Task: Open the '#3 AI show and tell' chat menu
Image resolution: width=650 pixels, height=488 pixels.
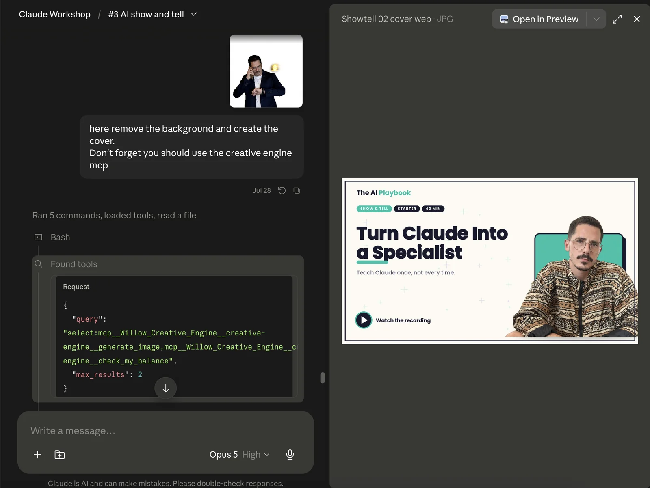Action: coord(153,14)
